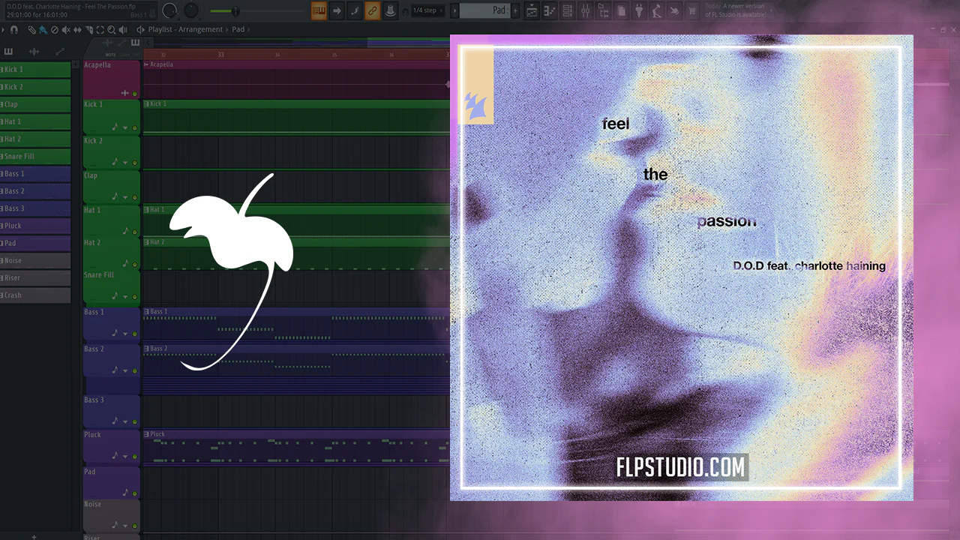Select Riser pattern in picker list
This screenshot has width=960, height=540.
click(35, 278)
